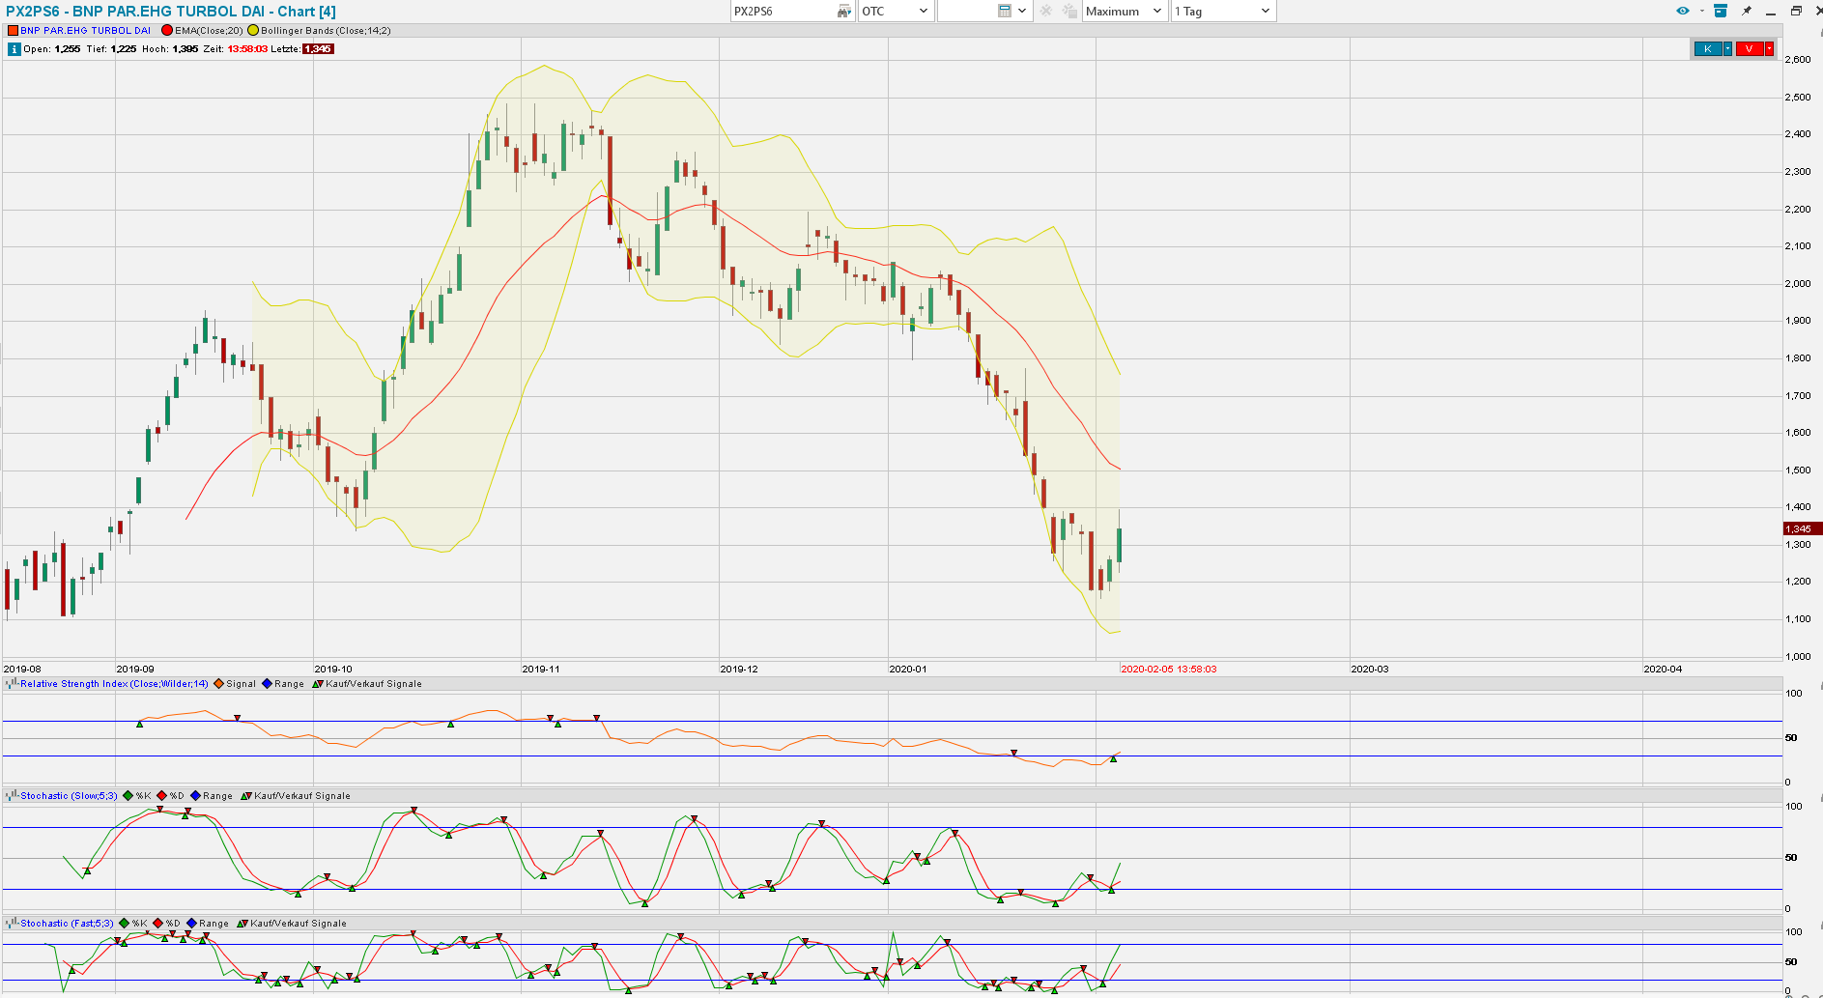The height and width of the screenshot is (998, 1823).
Task: Open the 1 Tag interval dropdown
Action: 1222,12
